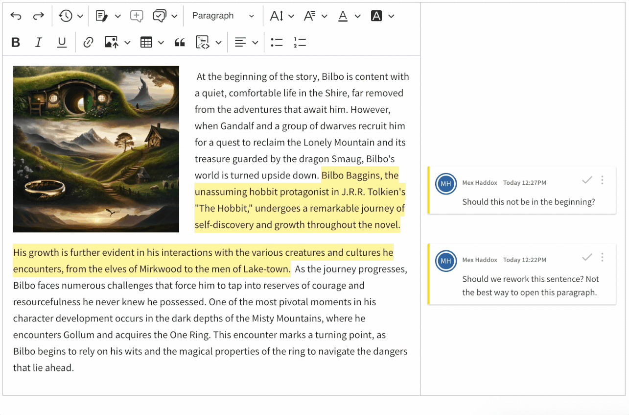This screenshot has height=415, width=629.
Task: Select the Hobbit landscape image
Action: (x=96, y=149)
